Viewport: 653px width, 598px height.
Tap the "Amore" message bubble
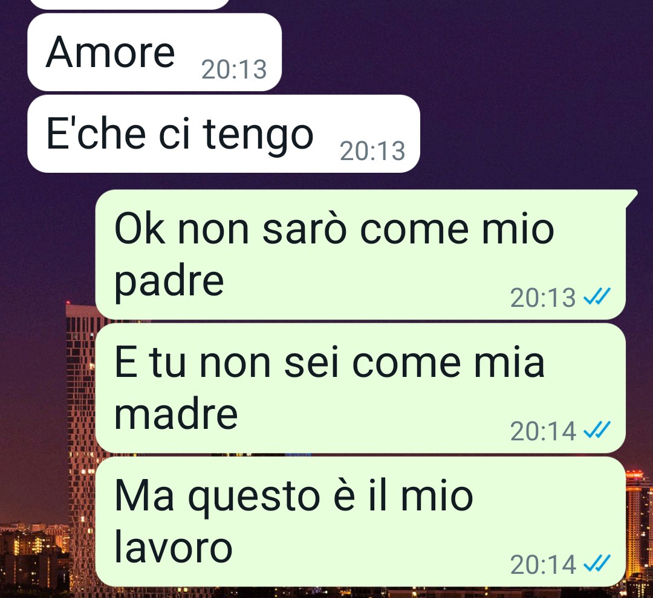pos(154,52)
